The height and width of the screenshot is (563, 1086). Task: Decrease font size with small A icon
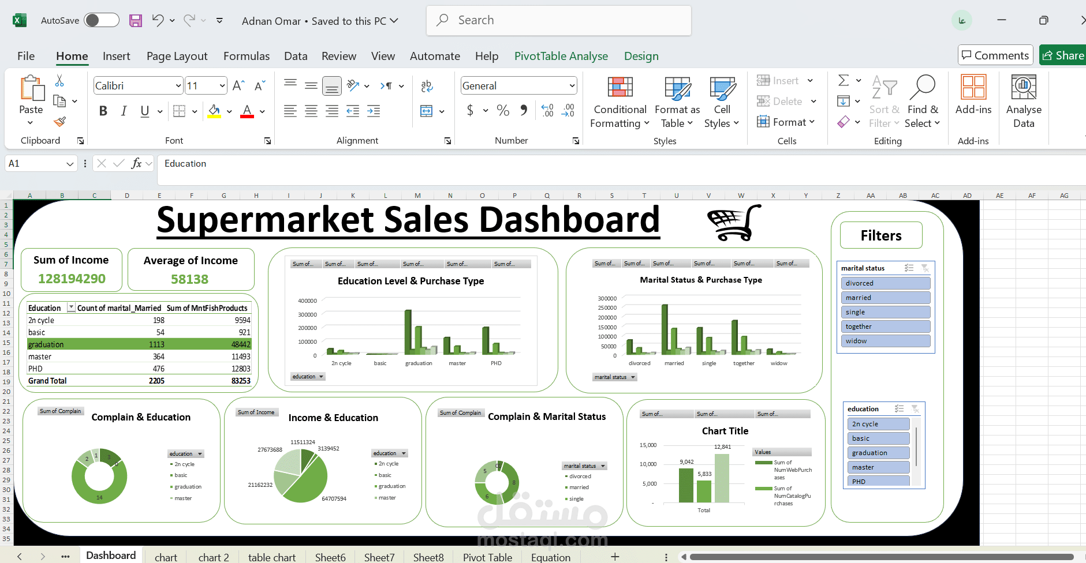pos(260,85)
